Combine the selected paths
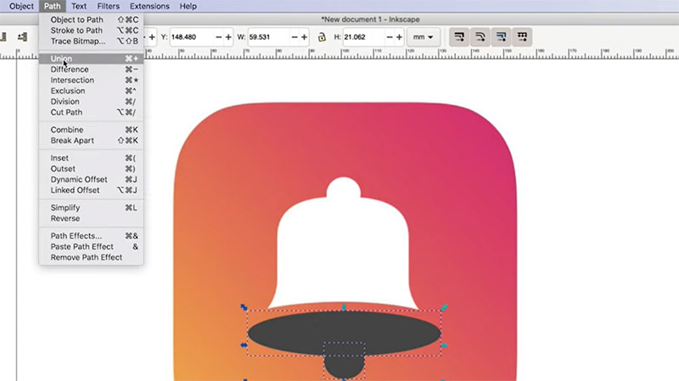679x381 pixels. 91,130
